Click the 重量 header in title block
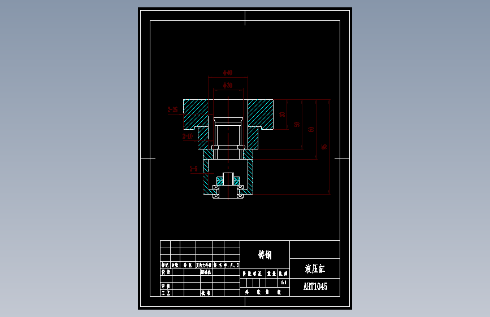The height and width of the screenshot is (317, 490). [271, 274]
